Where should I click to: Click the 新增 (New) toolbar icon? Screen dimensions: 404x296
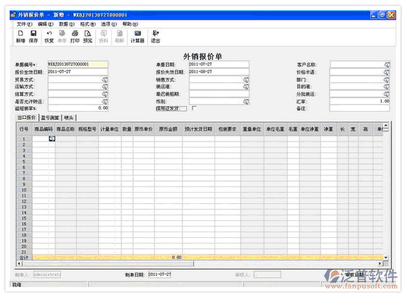(x=20, y=36)
